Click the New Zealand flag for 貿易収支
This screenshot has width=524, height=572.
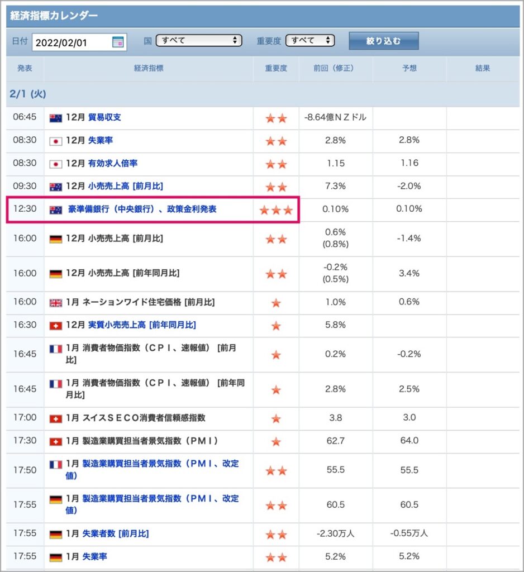(56, 118)
